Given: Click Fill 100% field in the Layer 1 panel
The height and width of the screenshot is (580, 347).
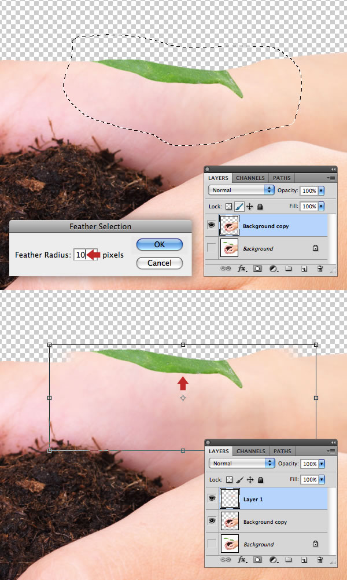Looking at the screenshot, I should point(309,479).
